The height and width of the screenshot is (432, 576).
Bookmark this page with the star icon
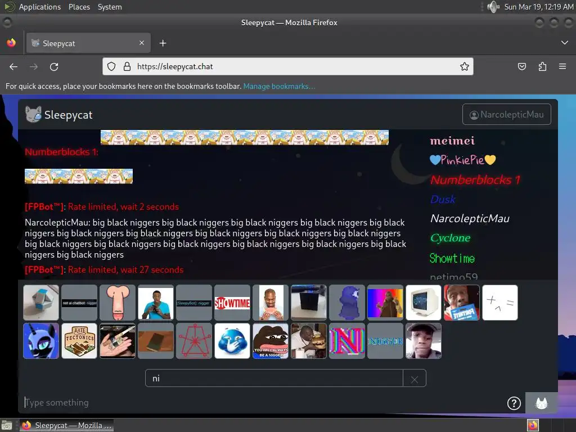464,66
